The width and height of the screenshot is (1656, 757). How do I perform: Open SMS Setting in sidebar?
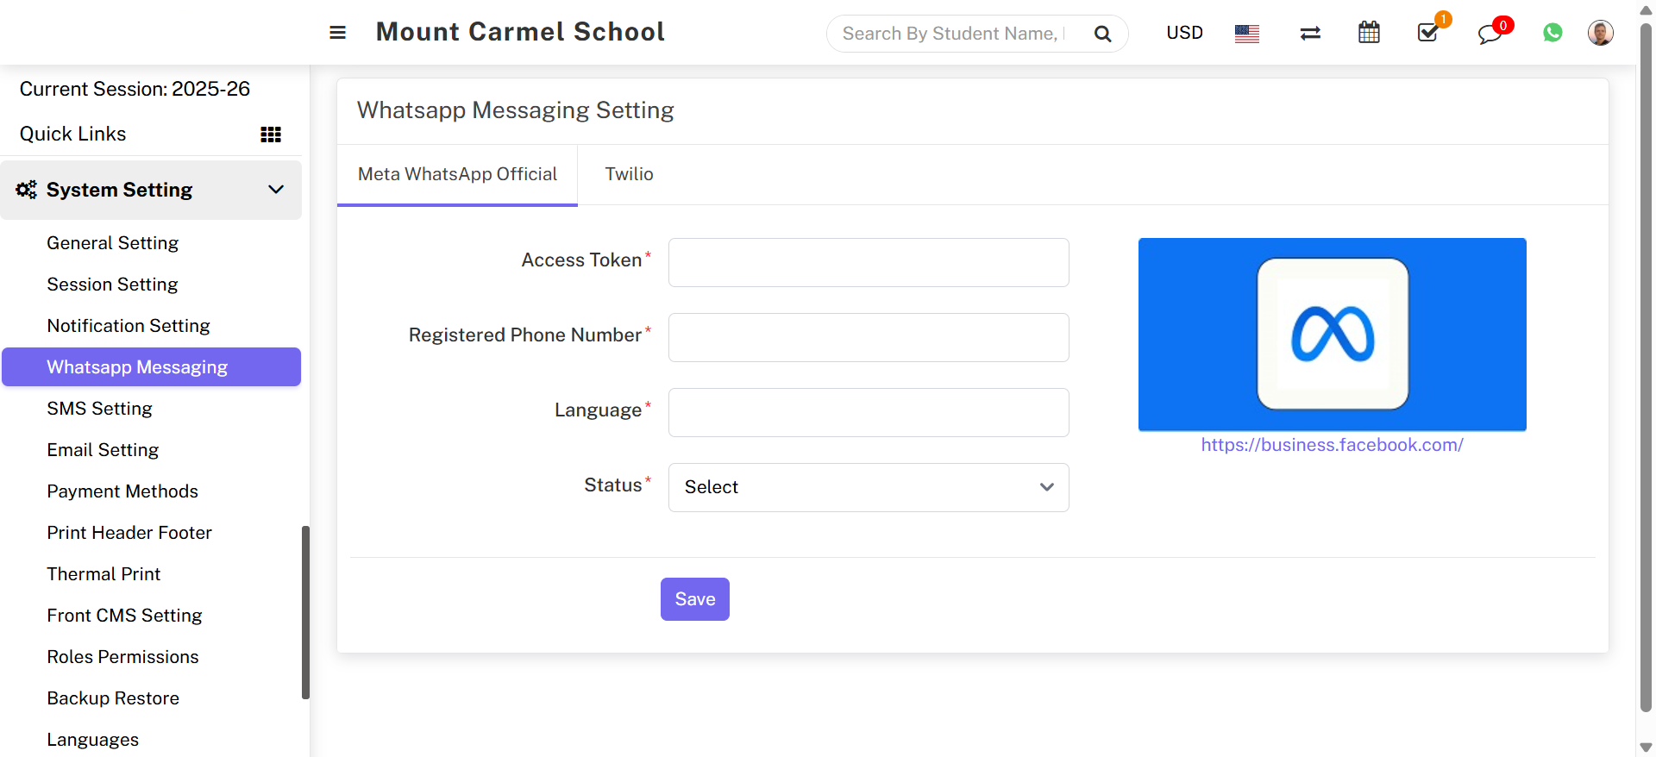(x=99, y=409)
